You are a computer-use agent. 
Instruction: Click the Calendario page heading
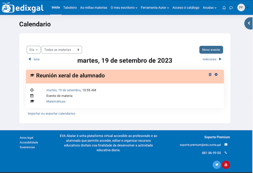click(x=35, y=24)
